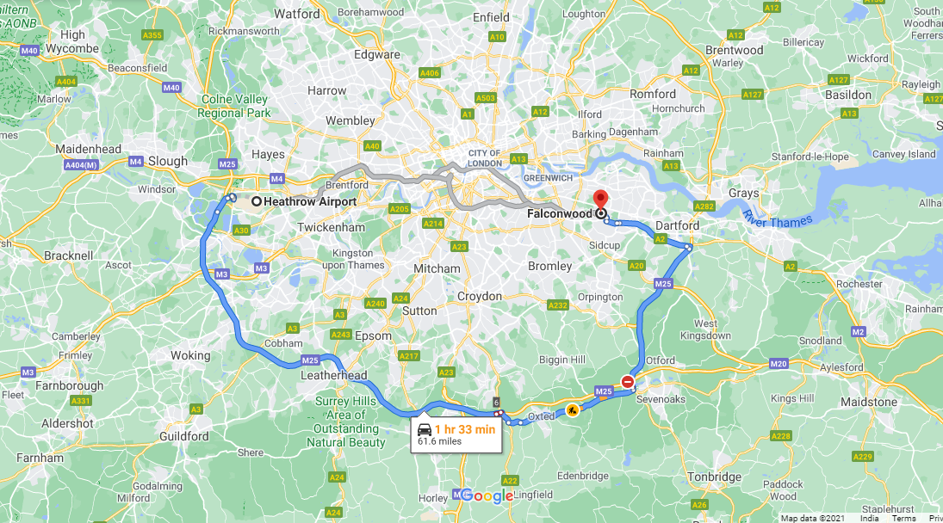The height and width of the screenshot is (523, 943).
Task: Click the Surrey Hills AONB park label
Action: pyautogui.click(x=346, y=421)
